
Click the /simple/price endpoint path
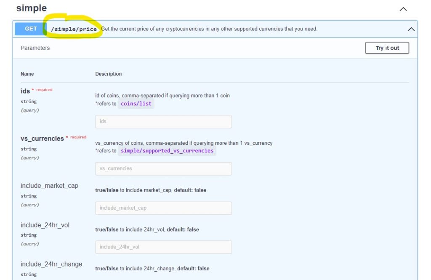point(74,29)
